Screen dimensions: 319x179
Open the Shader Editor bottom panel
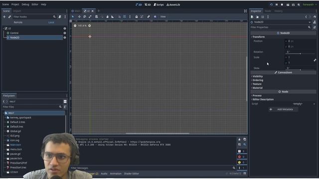[x=132, y=174]
